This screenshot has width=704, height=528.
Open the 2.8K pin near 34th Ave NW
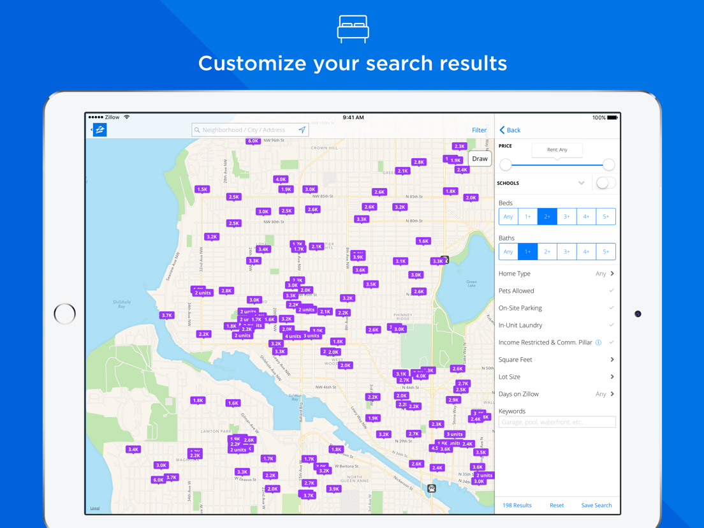[x=227, y=291]
